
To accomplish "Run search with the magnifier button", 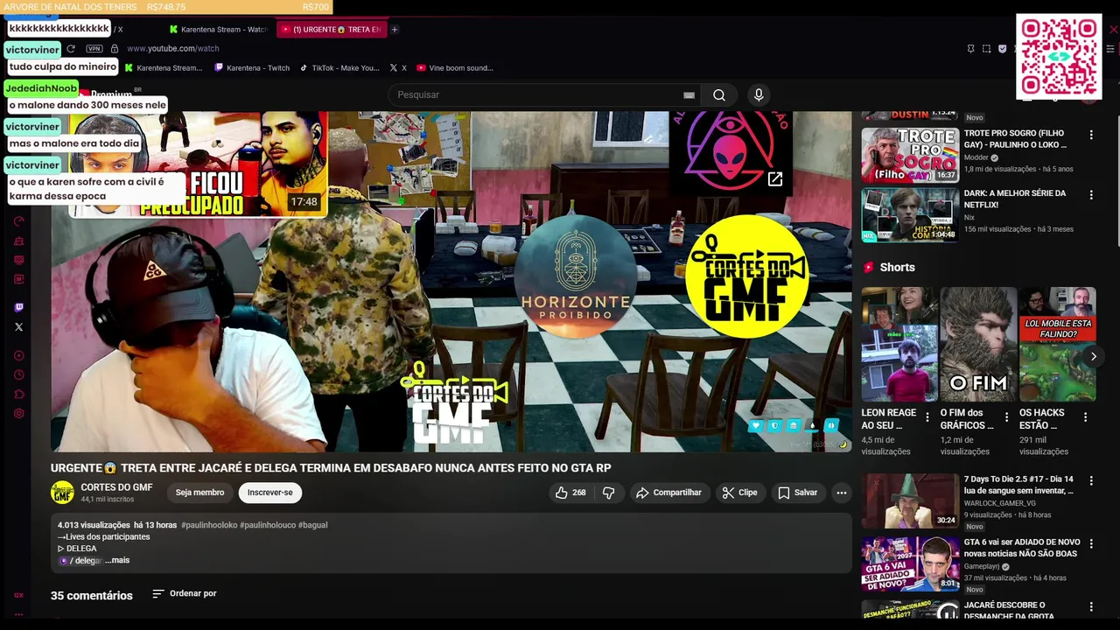I will pos(719,94).
